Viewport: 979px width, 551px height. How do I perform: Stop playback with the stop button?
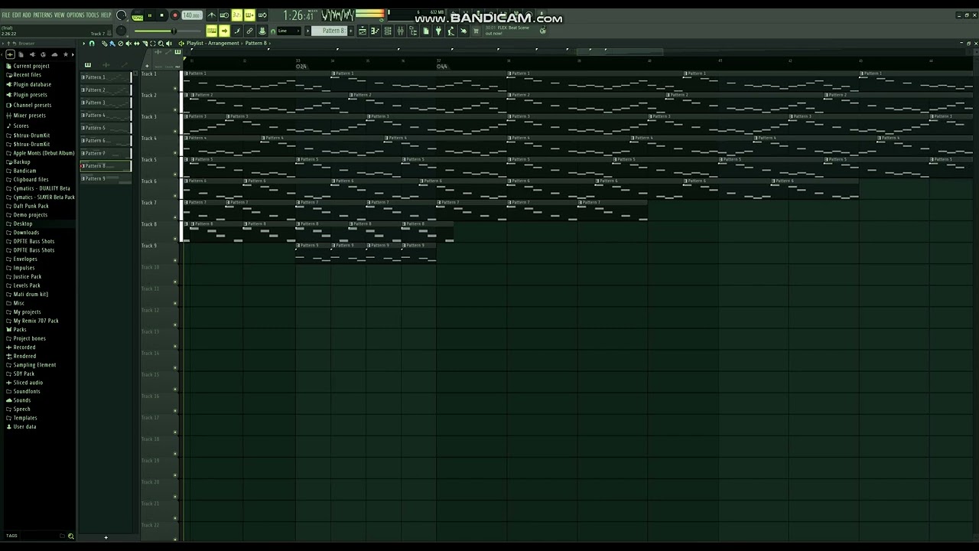tap(161, 15)
